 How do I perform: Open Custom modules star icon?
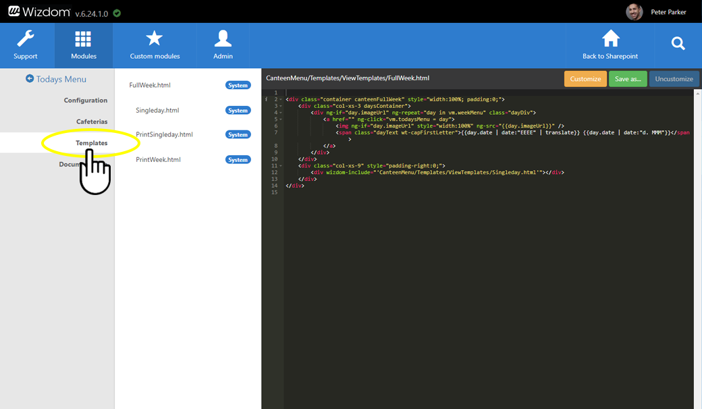coord(155,40)
